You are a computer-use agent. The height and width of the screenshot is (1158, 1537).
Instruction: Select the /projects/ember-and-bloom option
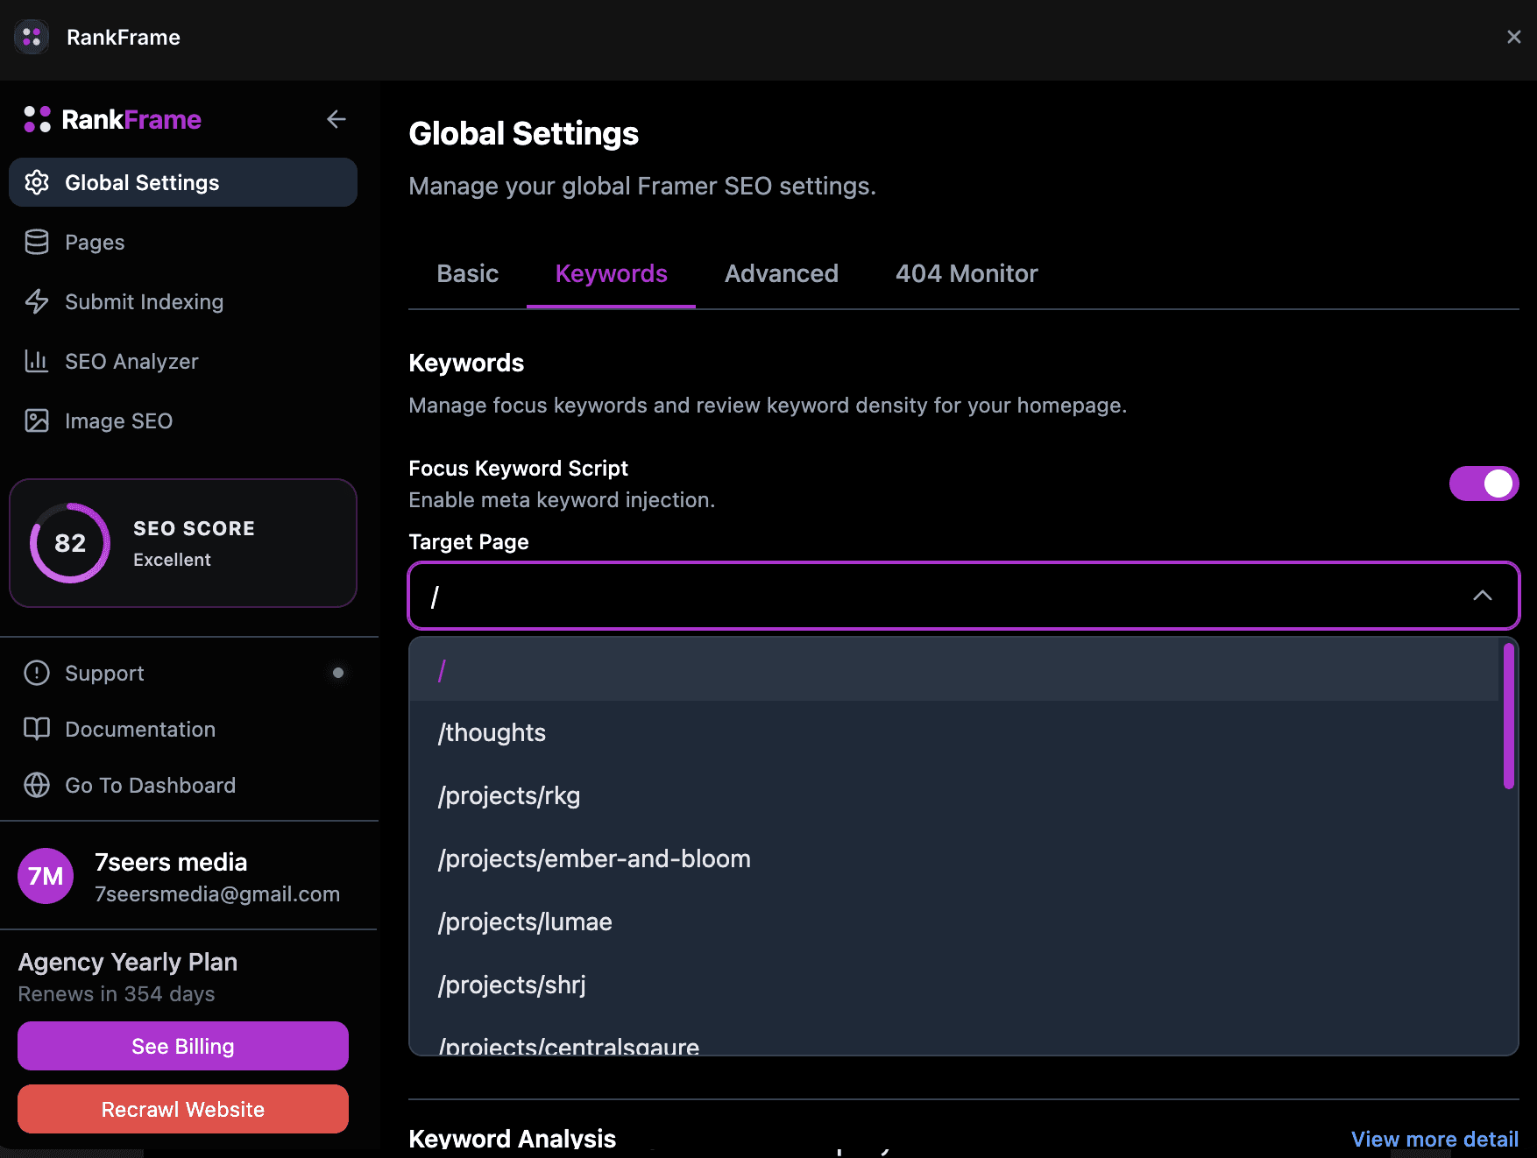click(955, 858)
